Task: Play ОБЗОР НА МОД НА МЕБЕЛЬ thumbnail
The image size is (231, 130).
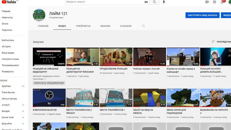Action: pyautogui.click(x=149, y=98)
